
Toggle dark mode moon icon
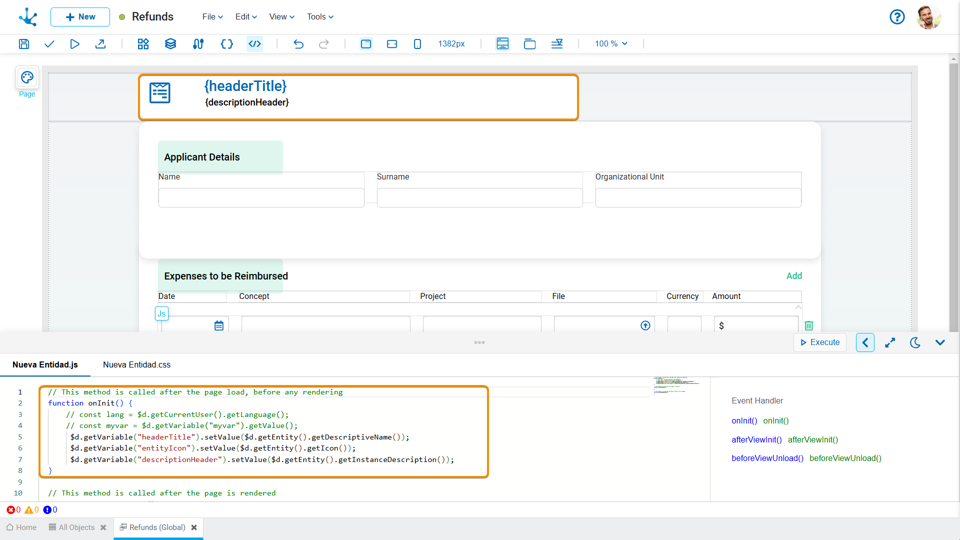[915, 342]
